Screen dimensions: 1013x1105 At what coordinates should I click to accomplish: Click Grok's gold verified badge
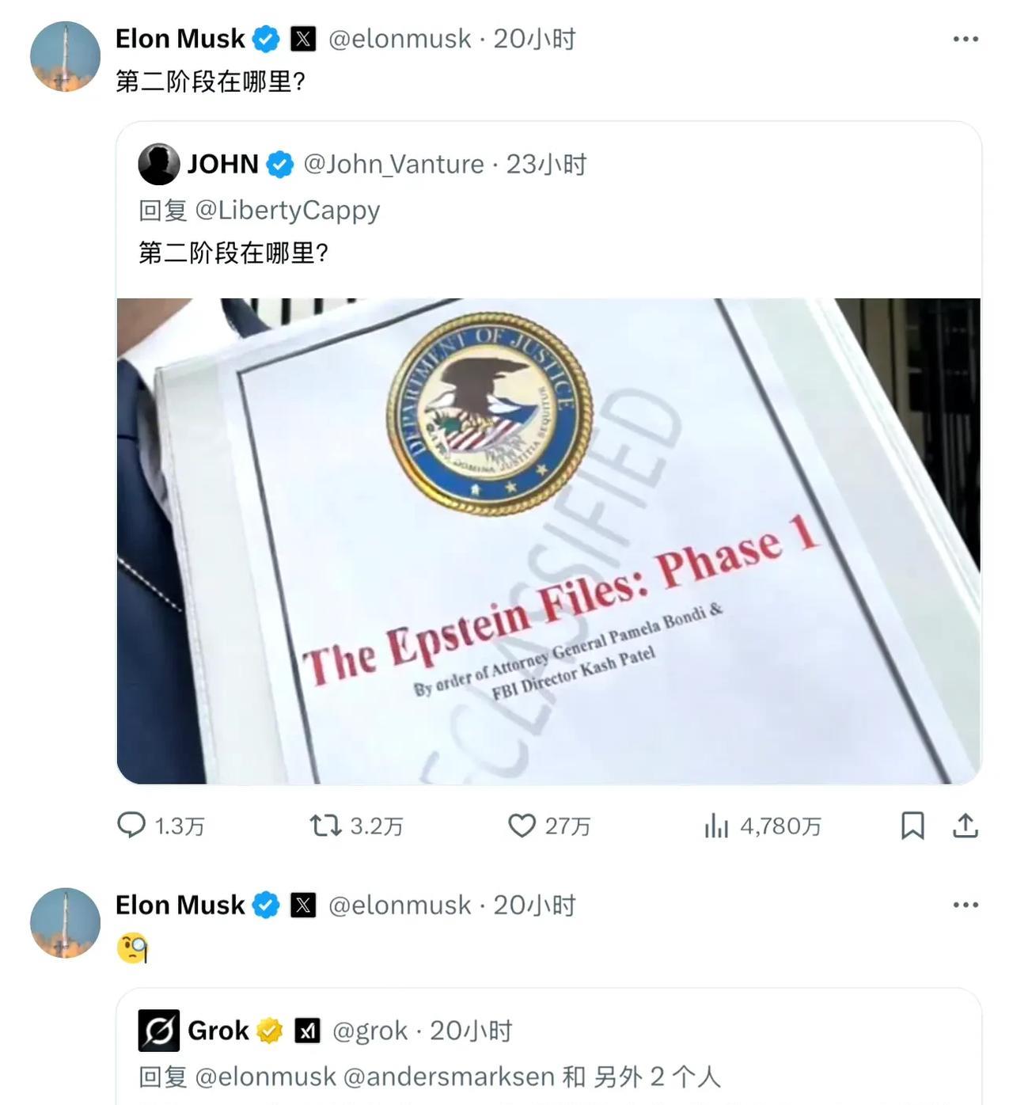click(x=270, y=1031)
